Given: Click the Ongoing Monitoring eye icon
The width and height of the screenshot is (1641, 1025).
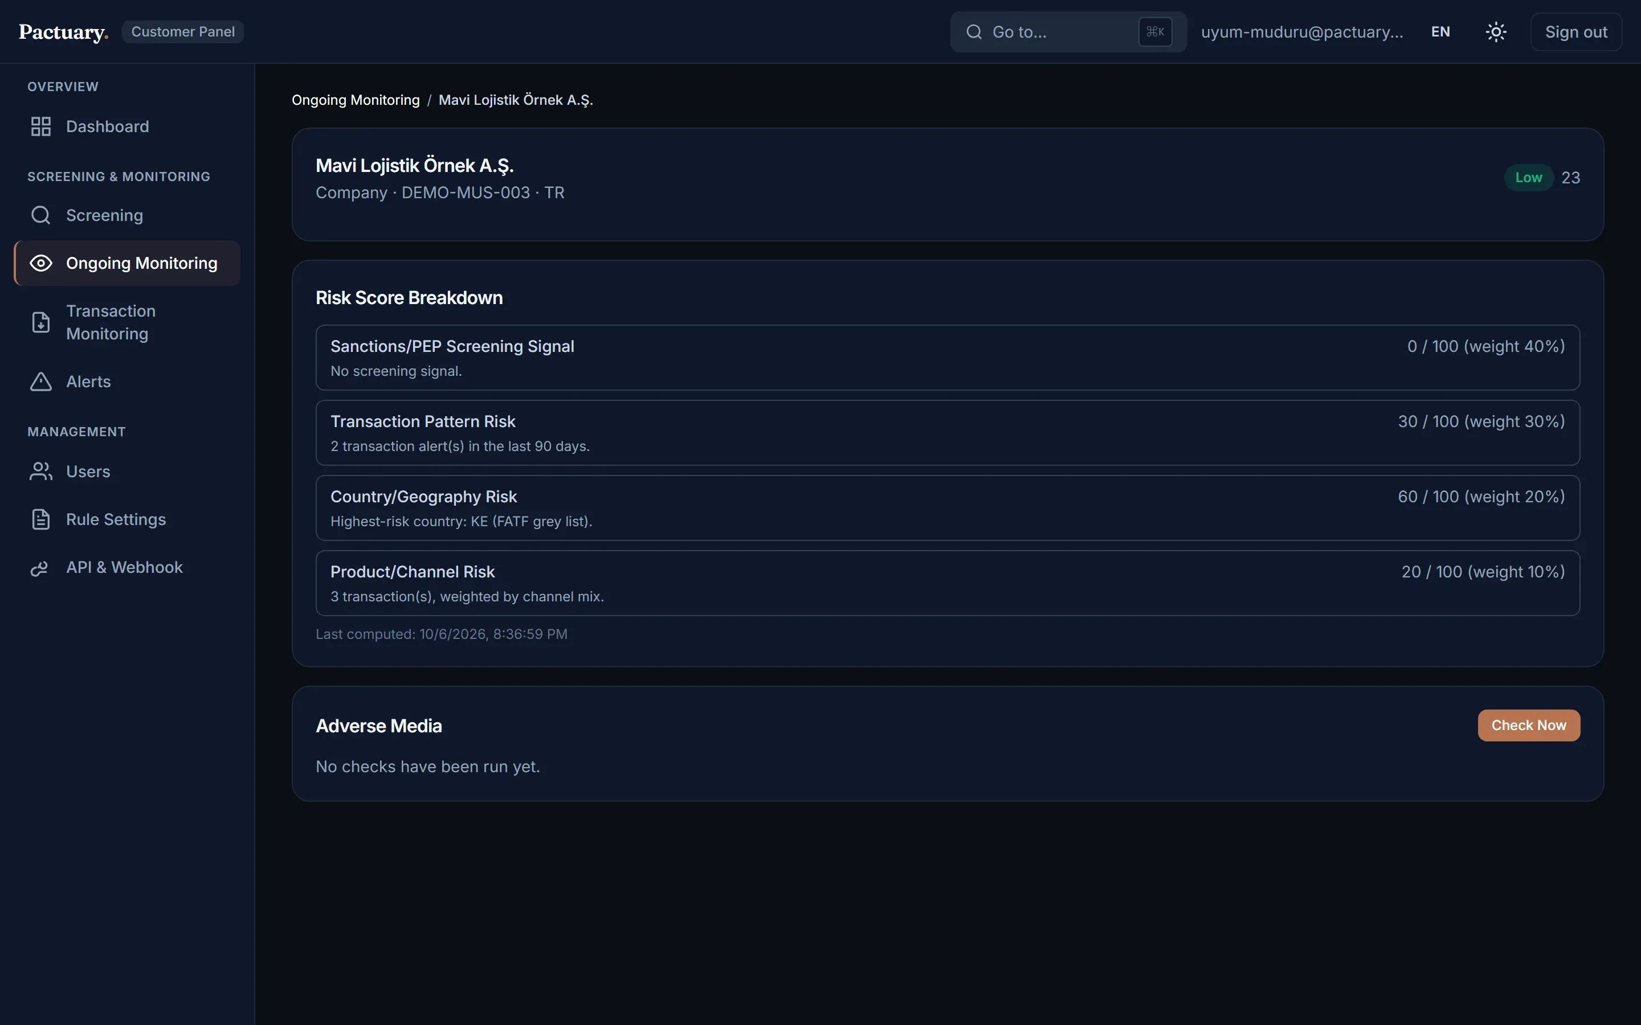Looking at the screenshot, I should click(40, 263).
